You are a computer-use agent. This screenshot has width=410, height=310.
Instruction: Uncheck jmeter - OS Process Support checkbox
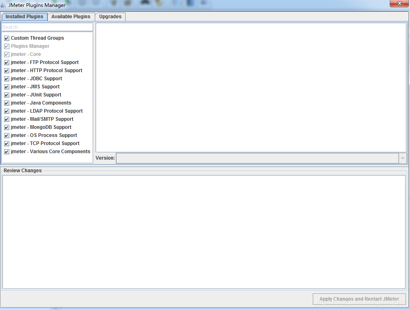(x=7, y=135)
